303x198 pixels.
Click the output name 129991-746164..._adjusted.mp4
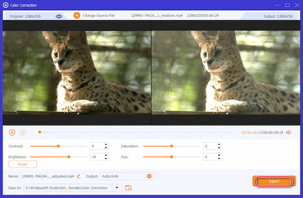[48, 176]
